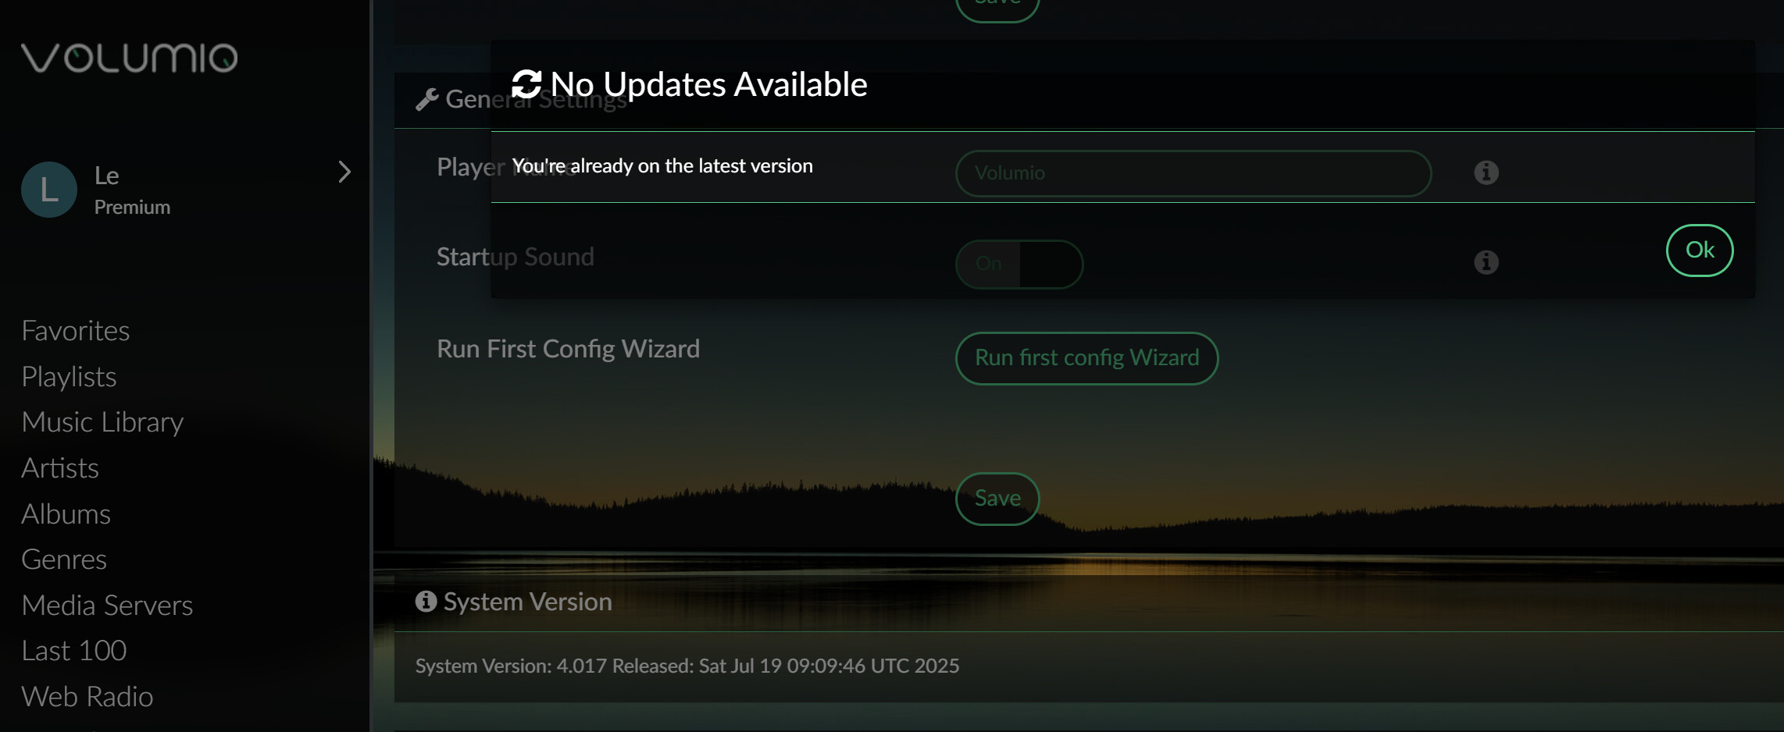Open Playlists in the sidebar

click(69, 377)
